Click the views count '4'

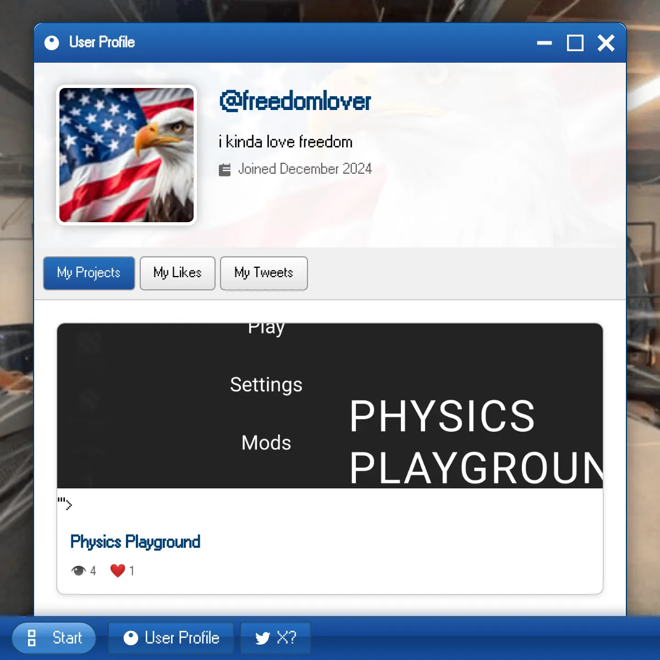click(93, 571)
